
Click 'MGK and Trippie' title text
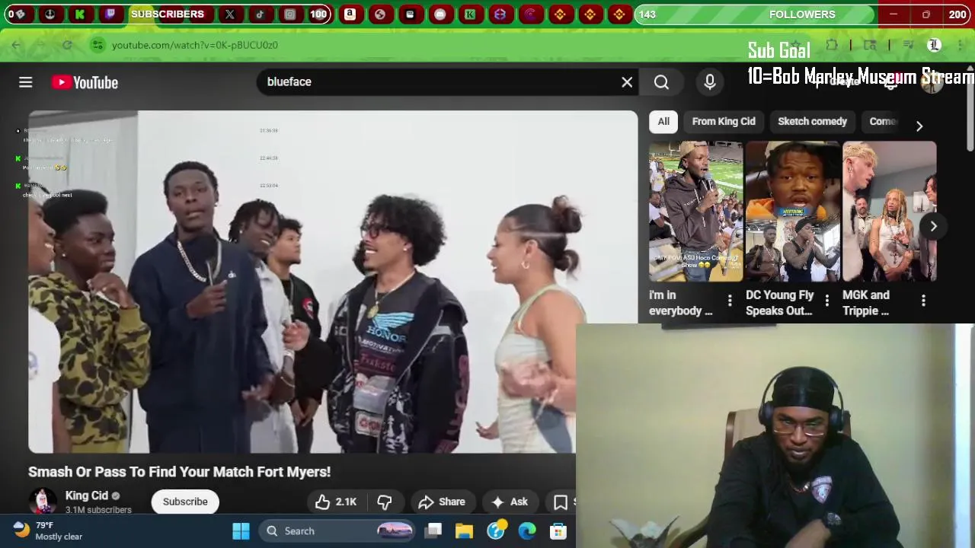point(866,303)
